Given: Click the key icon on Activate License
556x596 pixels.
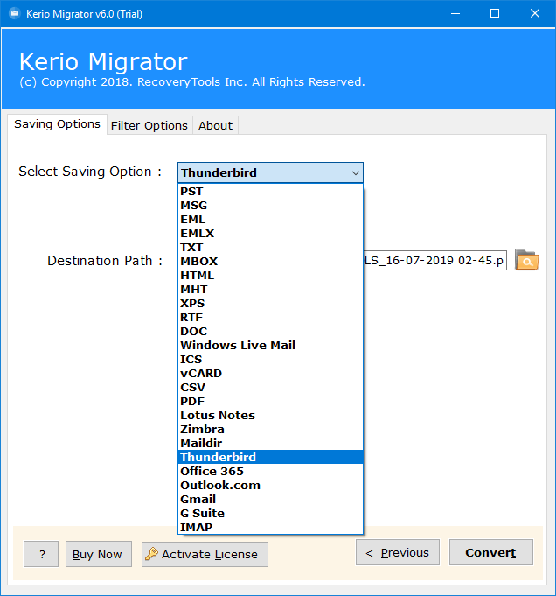Looking at the screenshot, I should [x=151, y=554].
